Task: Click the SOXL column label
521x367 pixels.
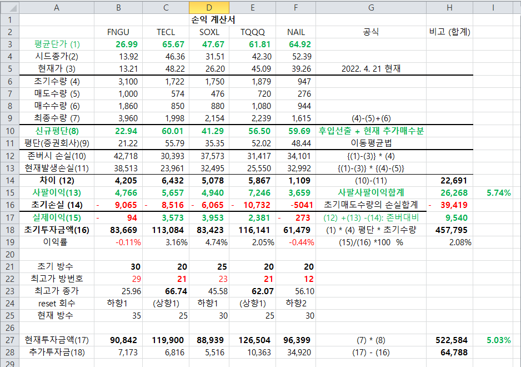Action: (209, 32)
